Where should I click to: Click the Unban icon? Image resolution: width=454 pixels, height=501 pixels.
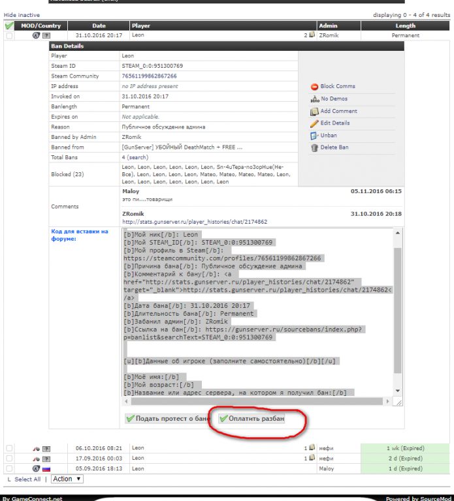tap(314, 136)
